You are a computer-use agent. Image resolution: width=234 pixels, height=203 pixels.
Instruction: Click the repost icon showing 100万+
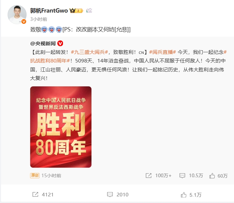148,176
